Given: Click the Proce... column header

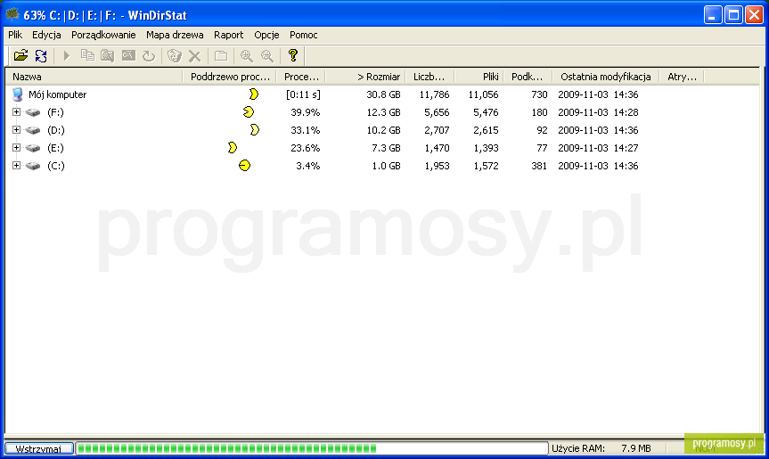Looking at the screenshot, I should 300,77.
